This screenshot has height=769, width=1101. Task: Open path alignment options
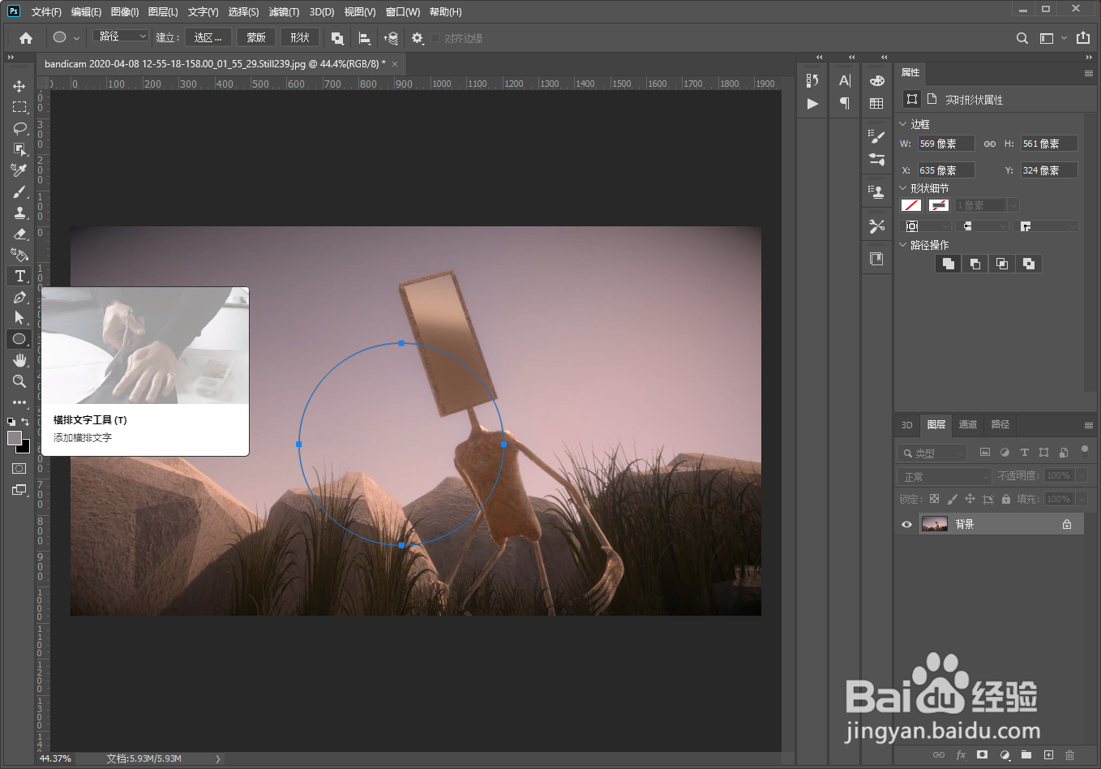(365, 38)
